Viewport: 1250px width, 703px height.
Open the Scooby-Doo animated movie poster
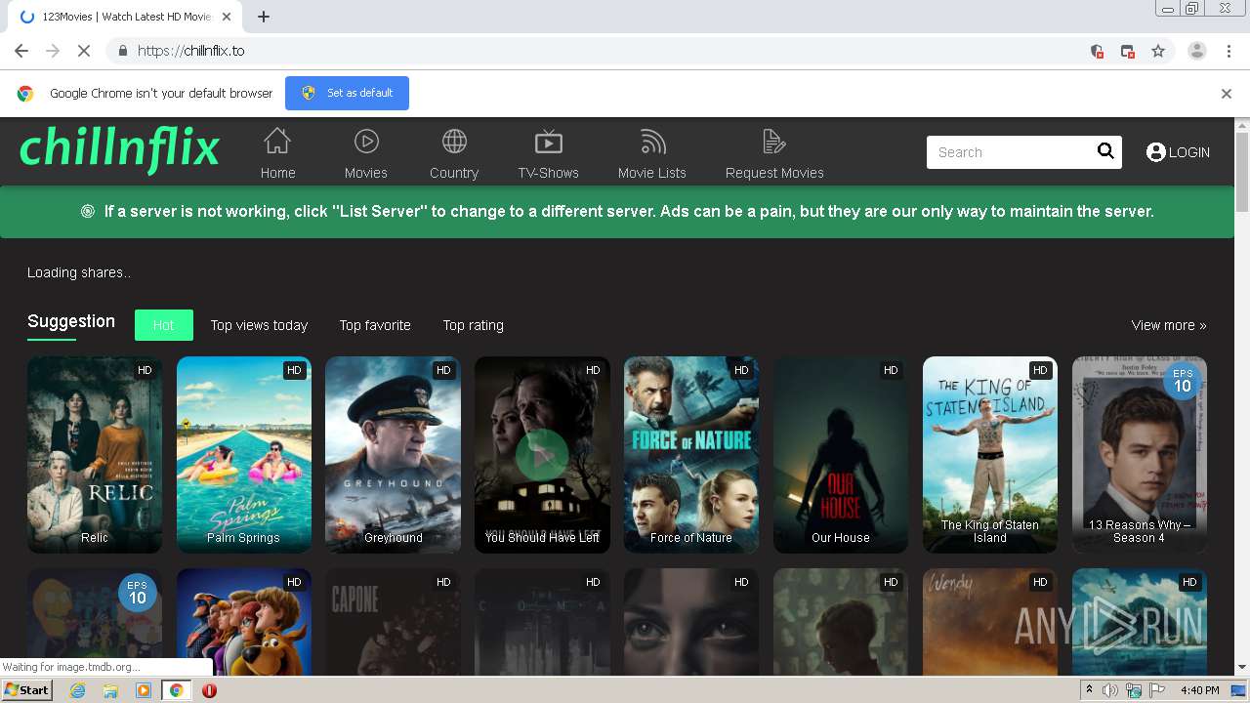click(244, 622)
